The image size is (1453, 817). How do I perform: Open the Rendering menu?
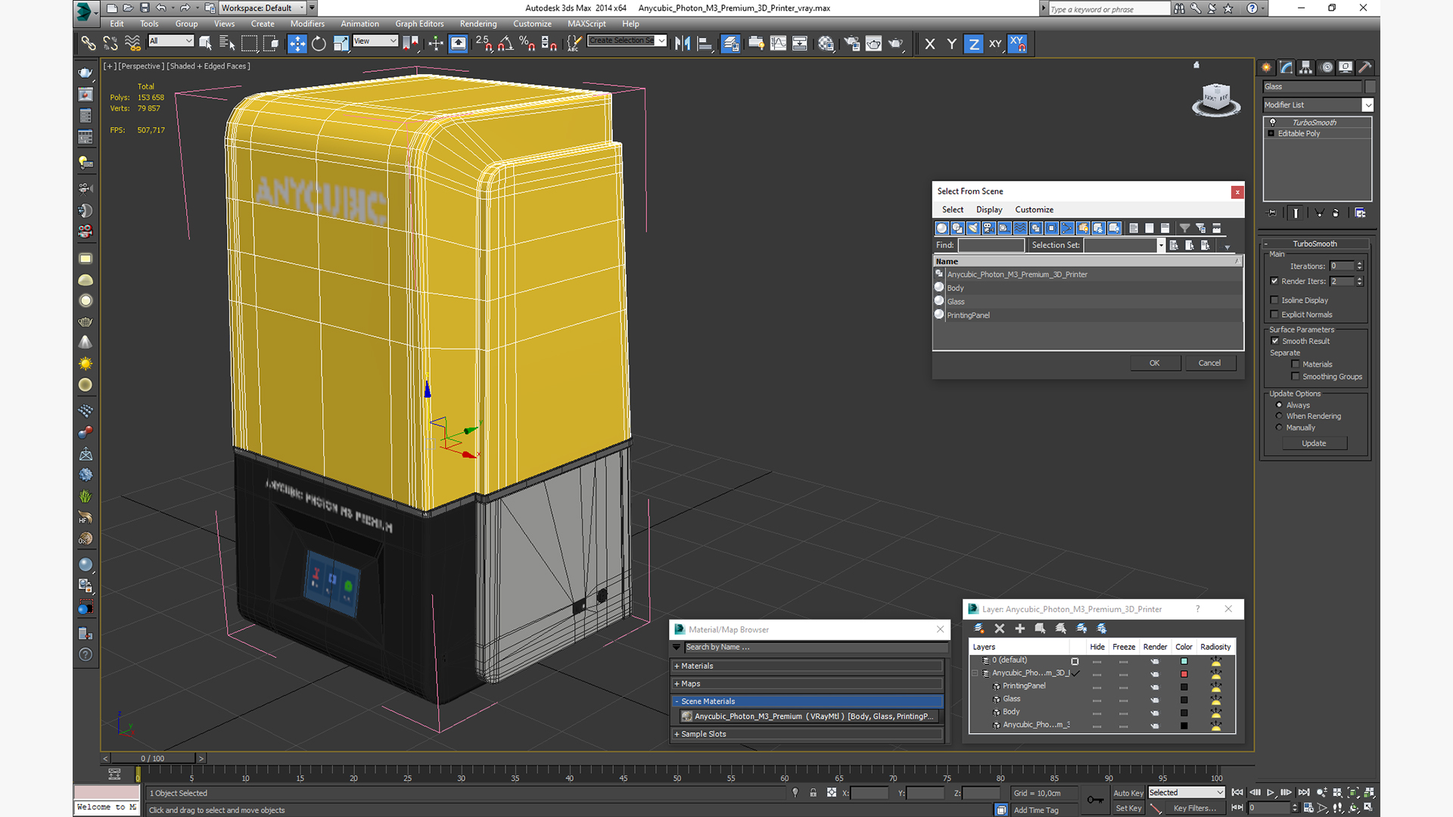click(x=478, y=23)
